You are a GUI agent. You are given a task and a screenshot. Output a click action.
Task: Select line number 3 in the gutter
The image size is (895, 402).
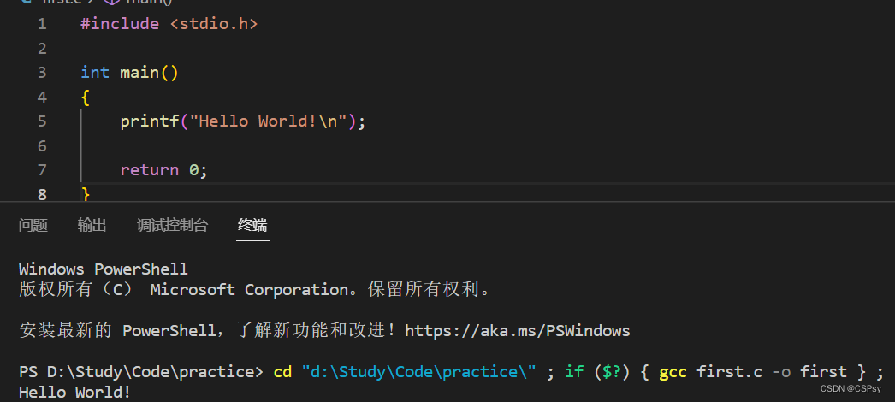point(42,73)
